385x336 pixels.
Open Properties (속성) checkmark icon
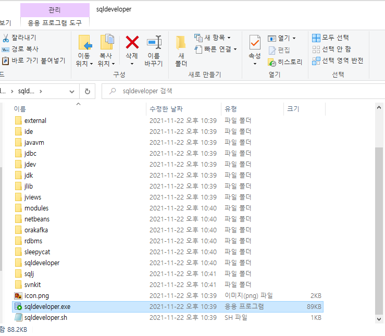point(255,43)
